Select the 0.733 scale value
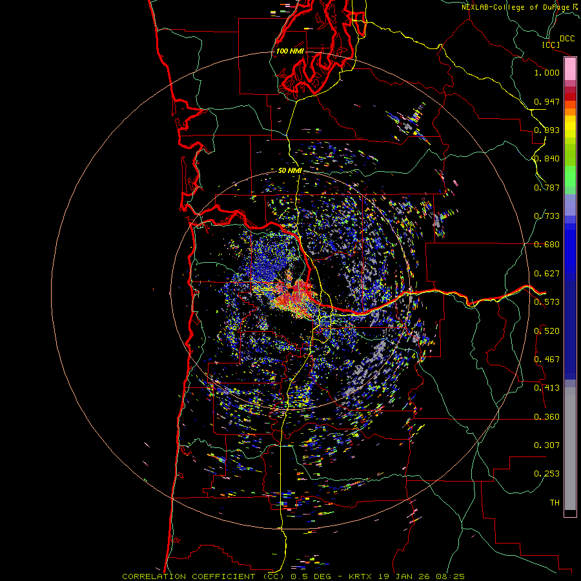Screen dimensions: 581x581 pyautogui.click(x=547, y=216)
